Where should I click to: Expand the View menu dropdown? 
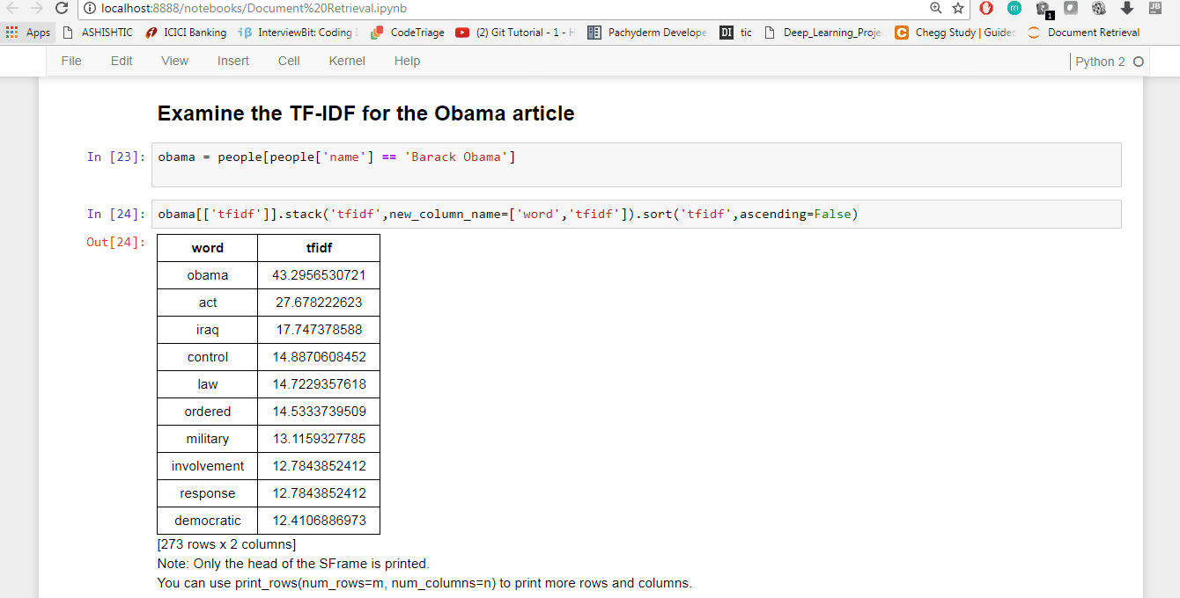[174, 61]
